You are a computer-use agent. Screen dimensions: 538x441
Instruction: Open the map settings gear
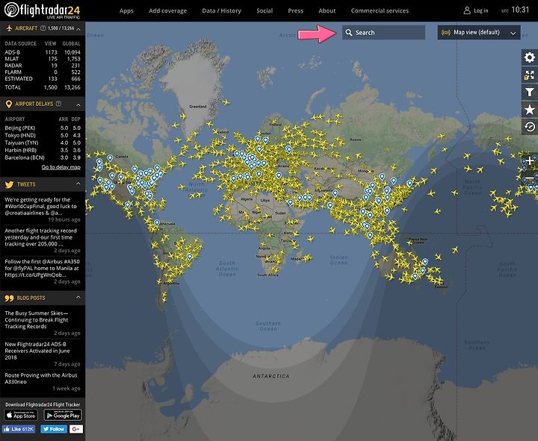tap(530, 57)
